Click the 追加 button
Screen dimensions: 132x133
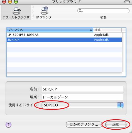coord(116,124)
